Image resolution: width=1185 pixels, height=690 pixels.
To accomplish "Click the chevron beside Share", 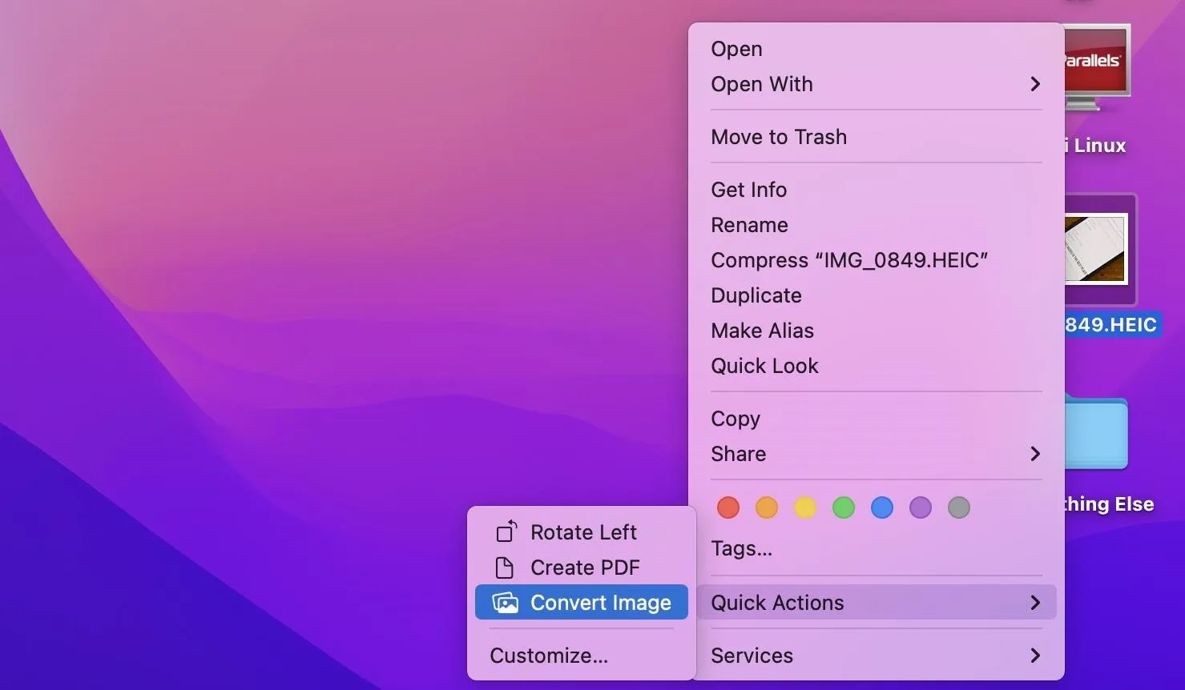I will point(1035,454).
